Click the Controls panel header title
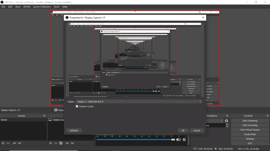 248,116
